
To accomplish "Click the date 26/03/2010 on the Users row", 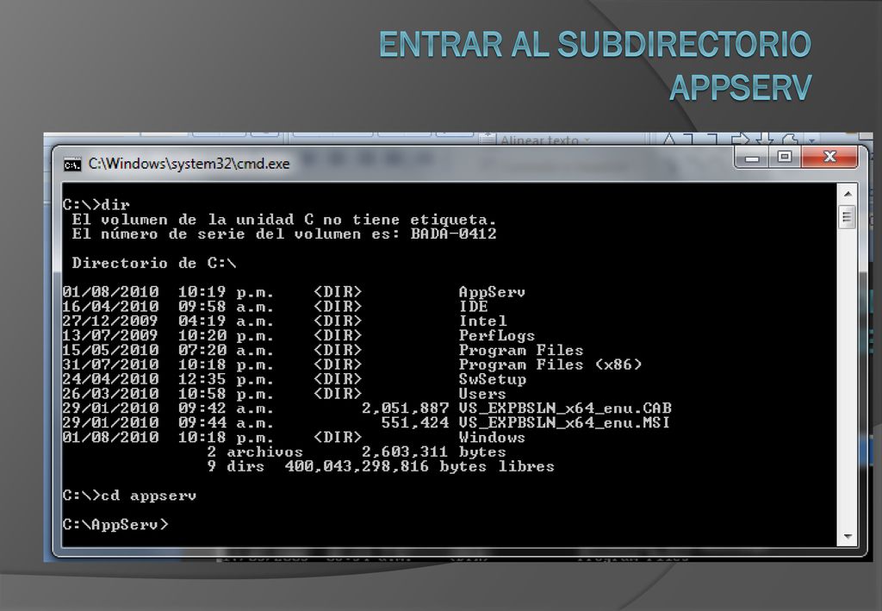I will [111, 394].
